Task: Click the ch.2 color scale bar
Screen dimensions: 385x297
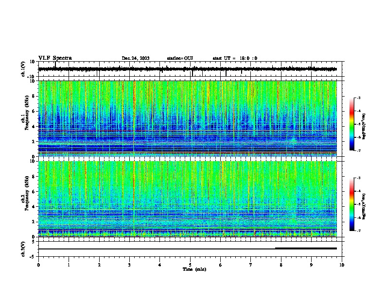Action: point(351,204)
